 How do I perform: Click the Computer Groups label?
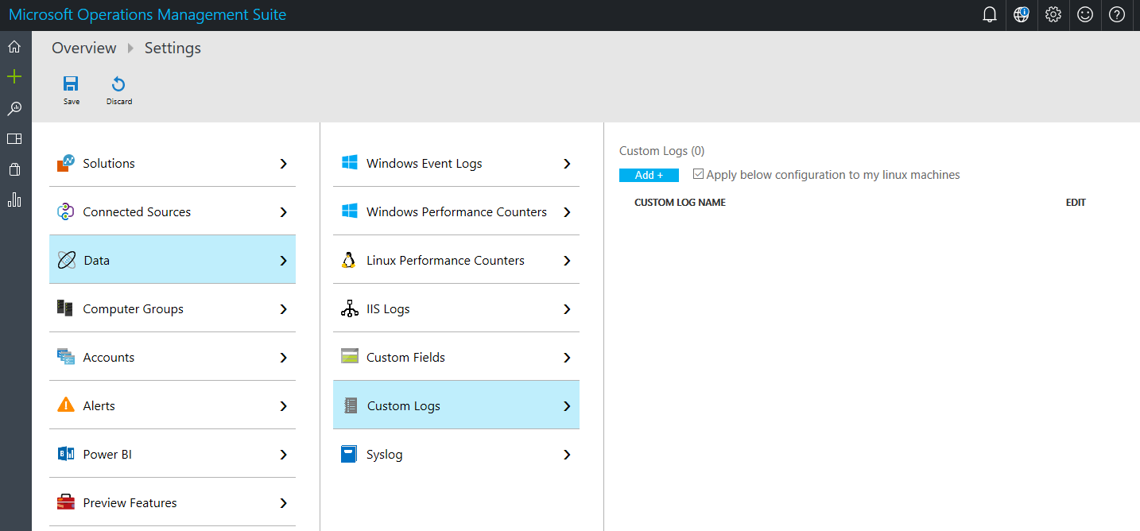click(x=133, y=308)
